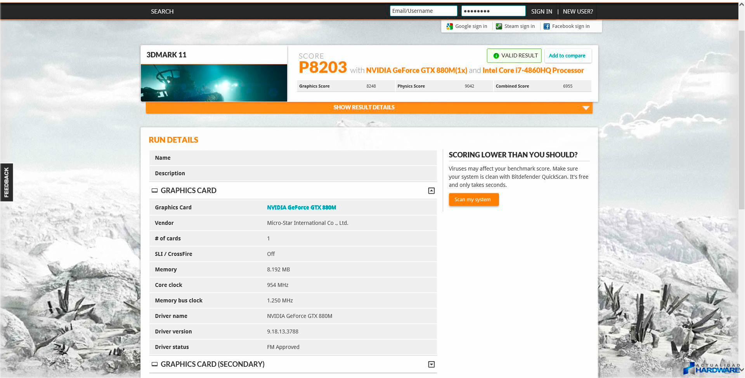Screen dimensions: 745x378
Task: Click the Actualidad Hardware logo
Action: pos(712,368)
